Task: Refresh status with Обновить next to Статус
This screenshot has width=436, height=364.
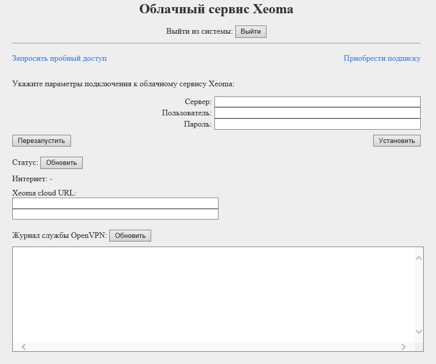Action: (61, 163)
